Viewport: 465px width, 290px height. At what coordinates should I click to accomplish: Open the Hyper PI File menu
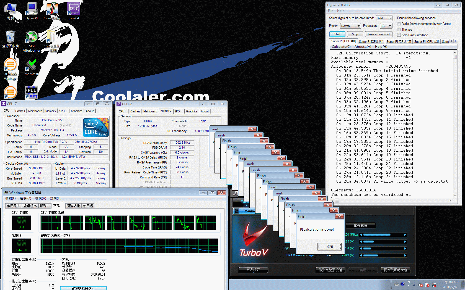[x=330, y=11]
